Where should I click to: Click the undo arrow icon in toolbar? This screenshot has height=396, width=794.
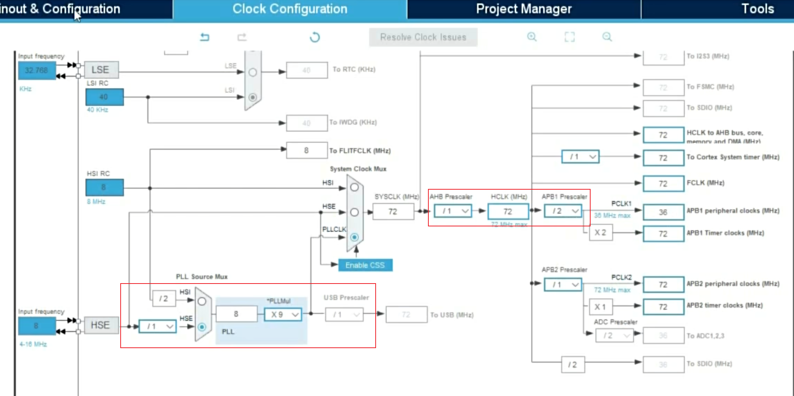(205, 37)
